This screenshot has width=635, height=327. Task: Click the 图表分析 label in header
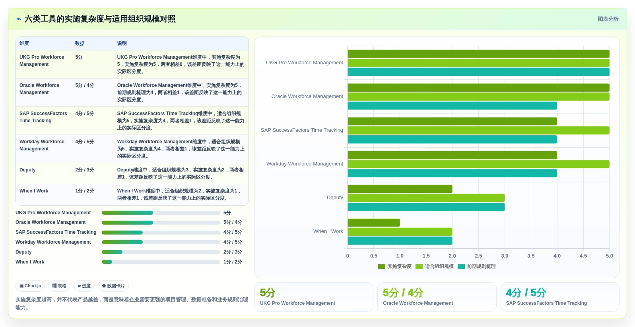point(608,19)
